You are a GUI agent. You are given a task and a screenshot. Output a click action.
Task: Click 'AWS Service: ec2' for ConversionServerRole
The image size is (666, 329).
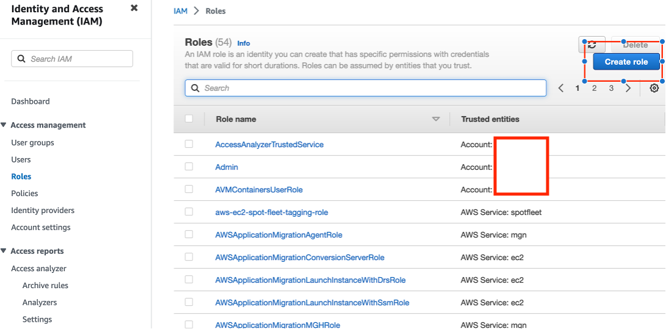coord(492,257)
